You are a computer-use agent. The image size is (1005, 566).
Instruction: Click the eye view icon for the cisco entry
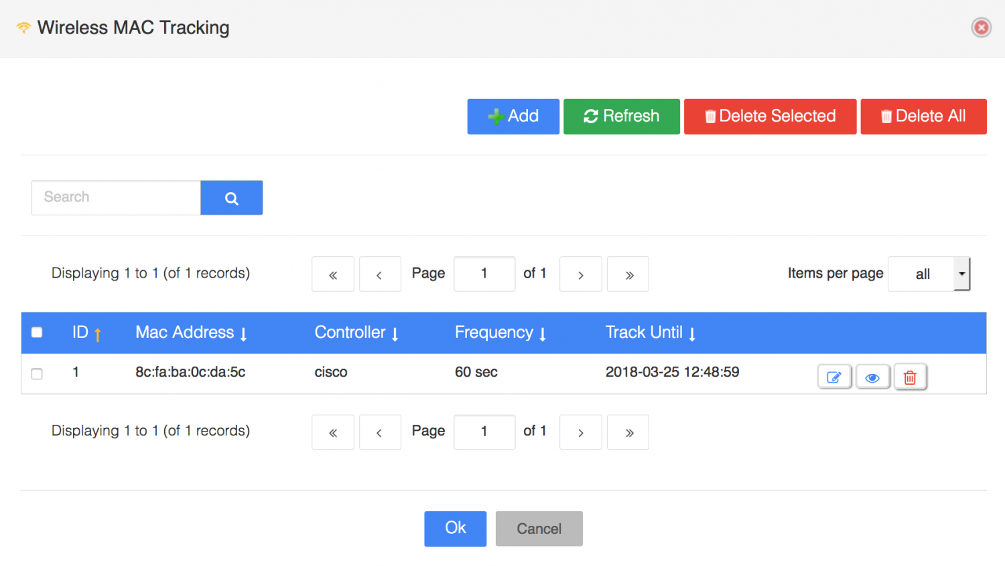pyautogui.click(x=872, y=377)
